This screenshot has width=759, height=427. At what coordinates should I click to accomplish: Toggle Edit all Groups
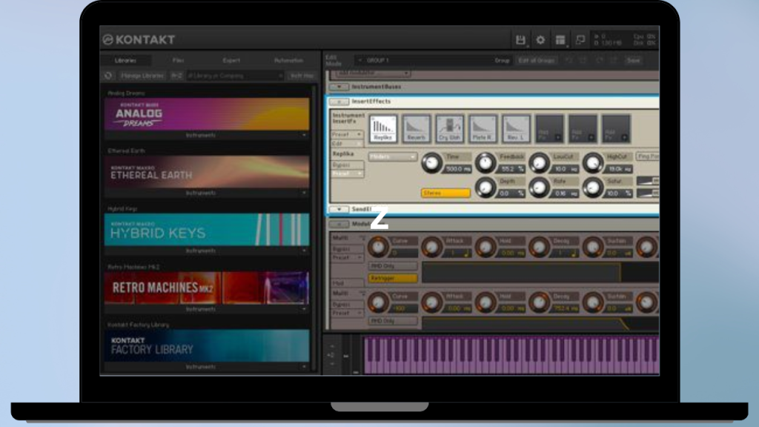tap(537, 61)
